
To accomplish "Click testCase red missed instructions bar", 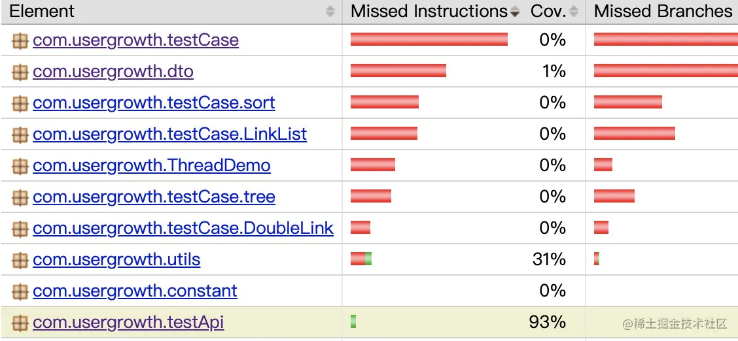I will click(429, 39).
